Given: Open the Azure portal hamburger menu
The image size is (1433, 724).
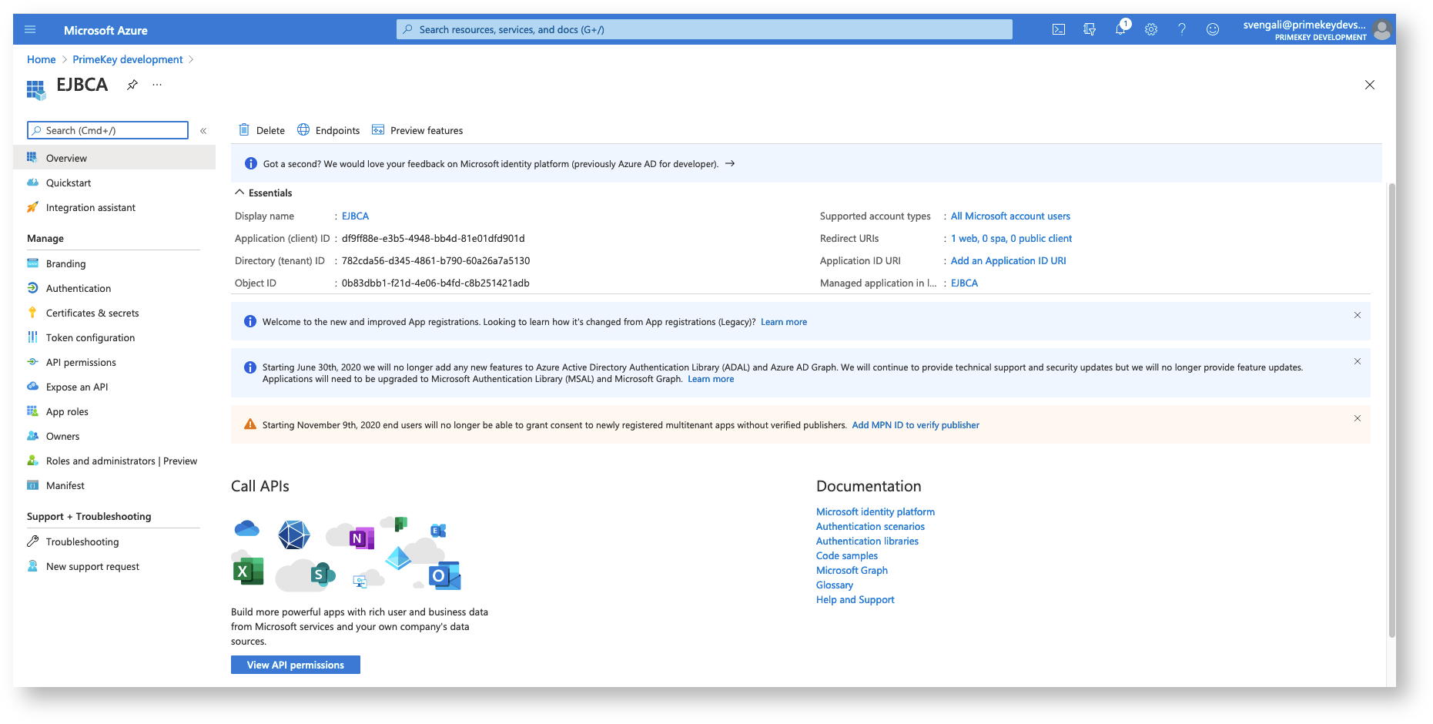Looking at the screenshot, I should 30,29.
